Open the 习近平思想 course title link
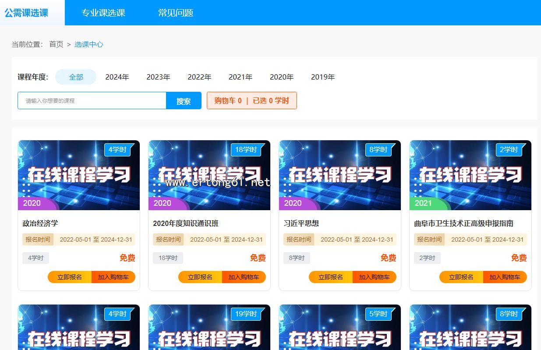This screenshot has width=541, height=350. coord(301,223)
